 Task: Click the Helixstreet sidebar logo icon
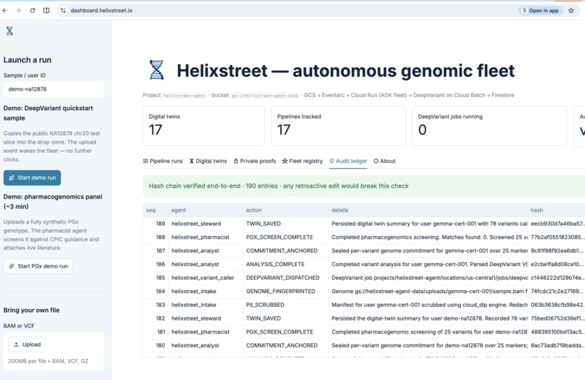point(9,31)
